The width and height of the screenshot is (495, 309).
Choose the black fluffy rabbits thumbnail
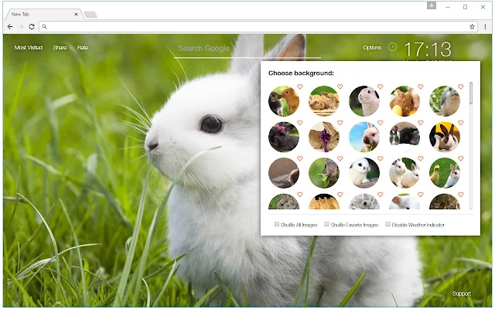(405, 137)
